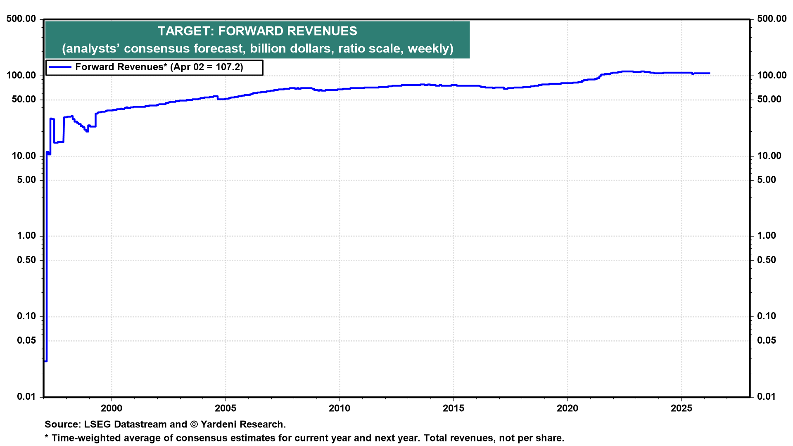Click the blue legend line swatch

(60, 67)
